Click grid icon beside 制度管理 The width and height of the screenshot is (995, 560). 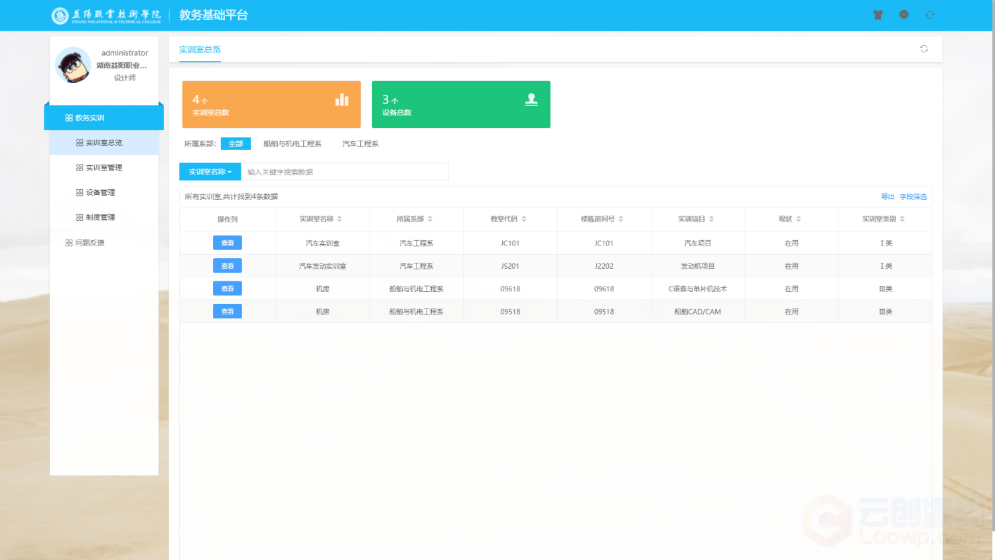click(80, 218)
